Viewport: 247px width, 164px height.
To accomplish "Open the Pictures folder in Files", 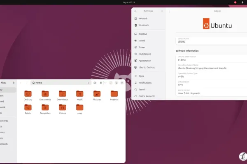I will (x=97, y=96).
